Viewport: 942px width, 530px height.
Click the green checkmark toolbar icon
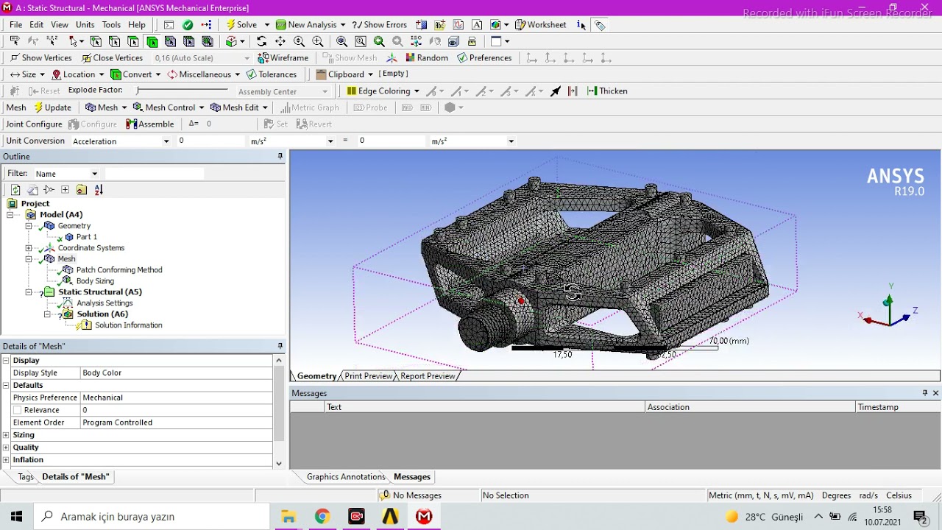coord(188,24)
